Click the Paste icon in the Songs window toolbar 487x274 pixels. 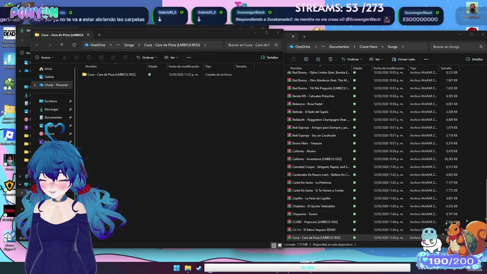[294, 59]
